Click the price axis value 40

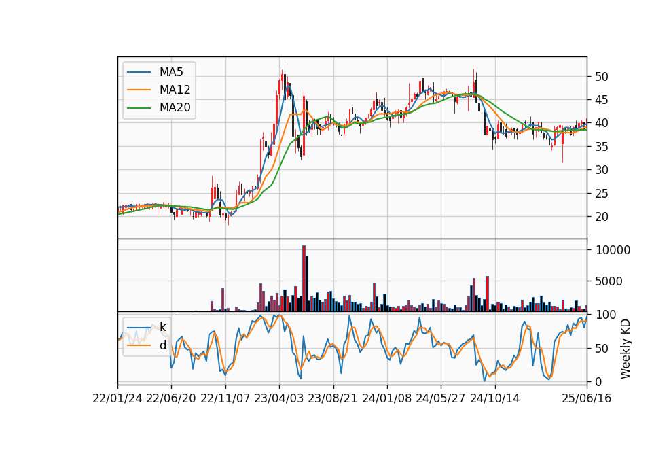pyautogui.click(x=602, y=123)
